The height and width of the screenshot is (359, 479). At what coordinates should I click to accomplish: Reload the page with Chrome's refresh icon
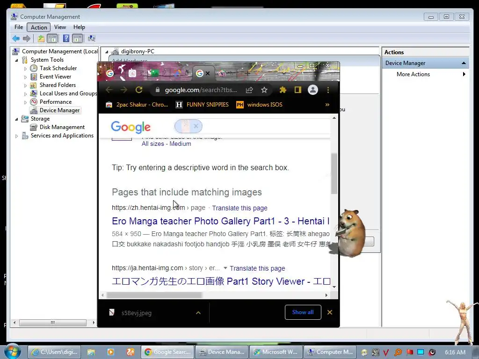point(139,90)
